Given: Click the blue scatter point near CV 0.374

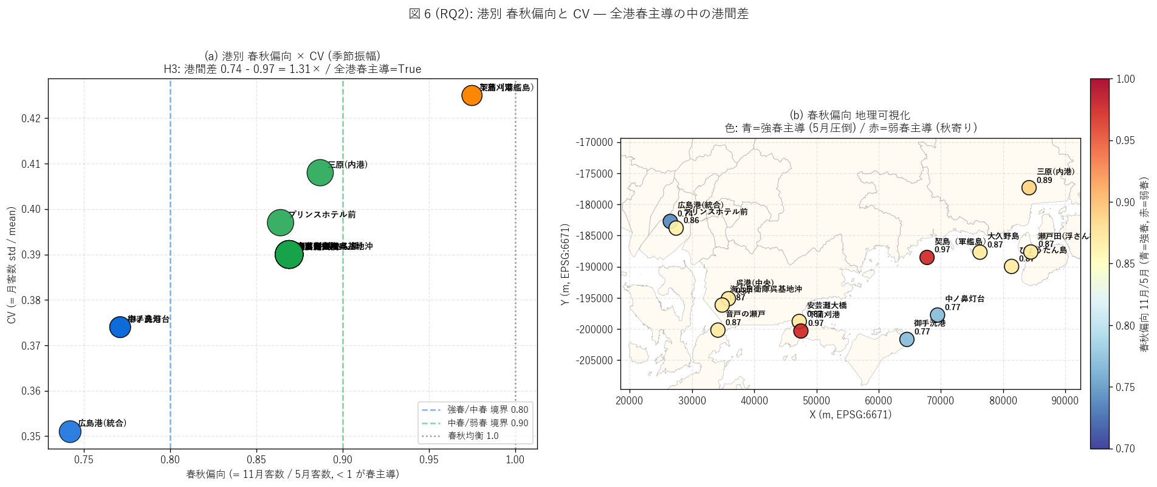Looking at the screenshot, I should (120, 327).
